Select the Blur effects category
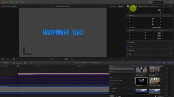The height and width of the screenshot is (97, 174). click(x=122, y=86)
